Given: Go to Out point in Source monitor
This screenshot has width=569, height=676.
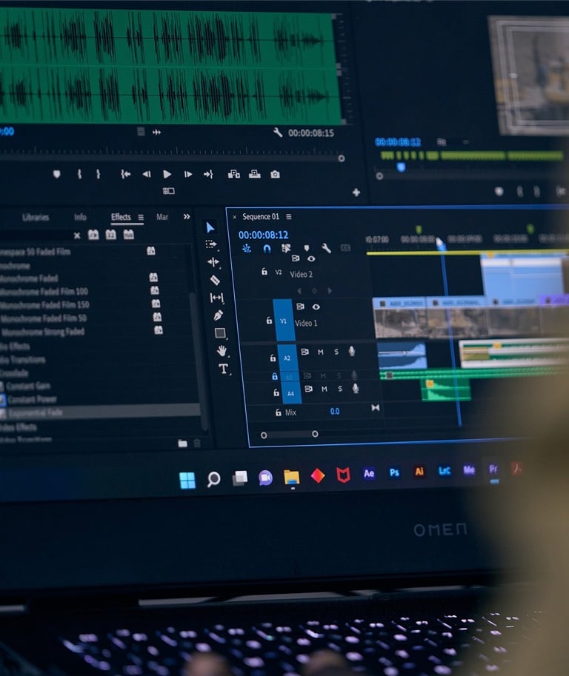Looking at the screenshot, I should pos(208,174).
